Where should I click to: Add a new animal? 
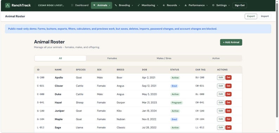point(231,42)
